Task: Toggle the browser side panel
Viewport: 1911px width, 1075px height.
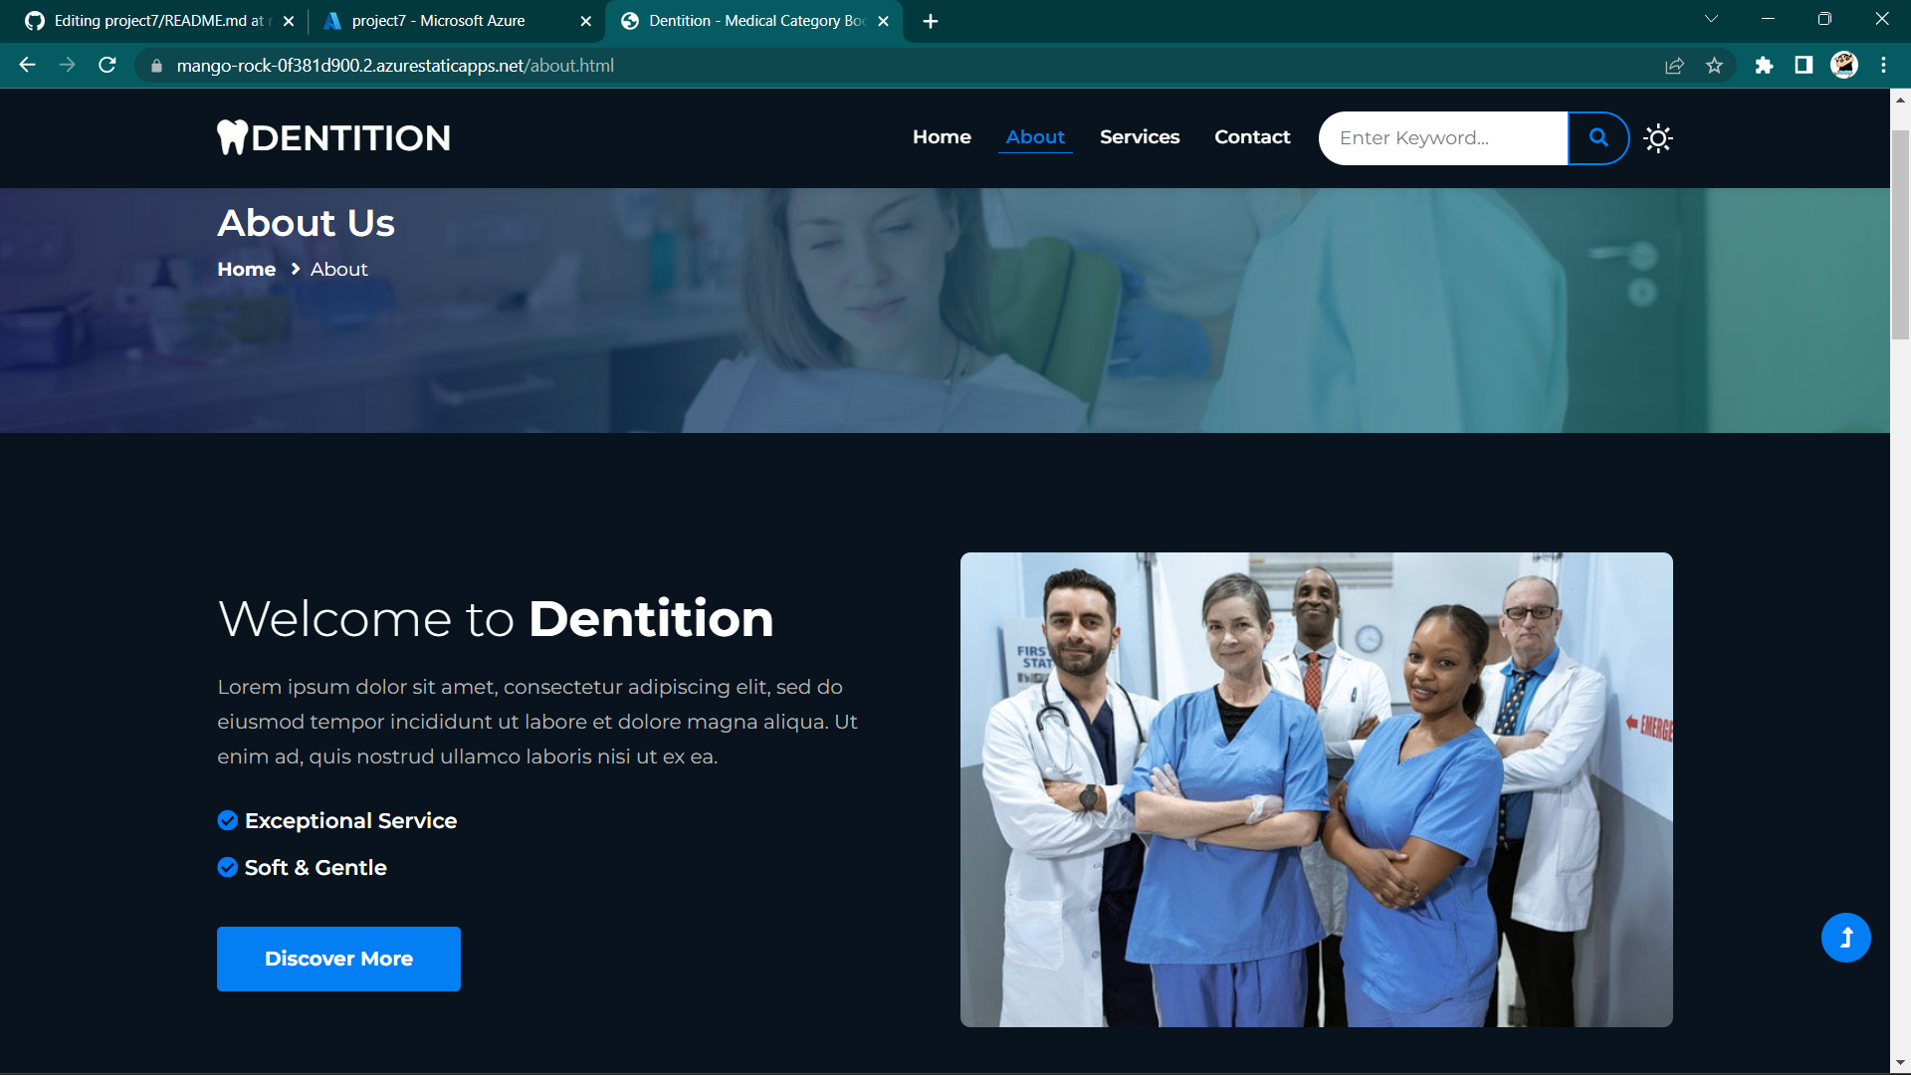Action: [1804, 66]
